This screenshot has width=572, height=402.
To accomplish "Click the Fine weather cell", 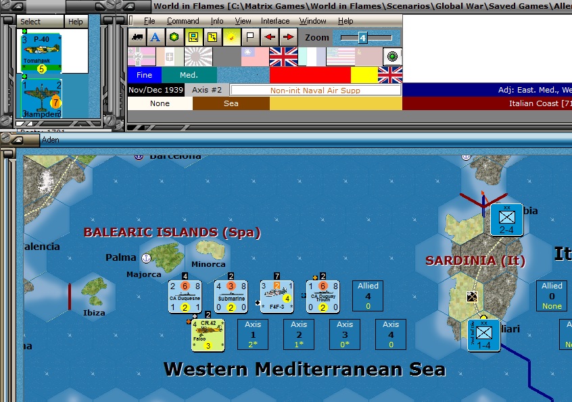I will point(145,75).
